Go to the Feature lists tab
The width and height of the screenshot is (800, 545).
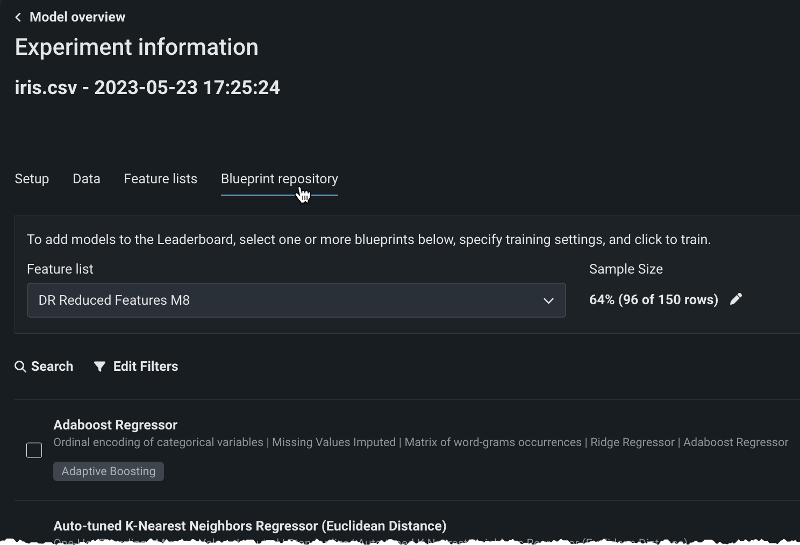click(160, 179)
